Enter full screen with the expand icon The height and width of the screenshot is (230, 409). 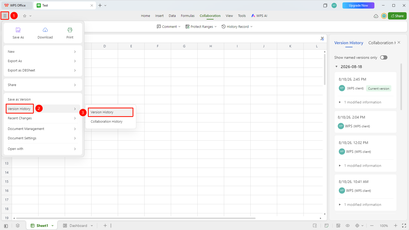pos(404,226)
